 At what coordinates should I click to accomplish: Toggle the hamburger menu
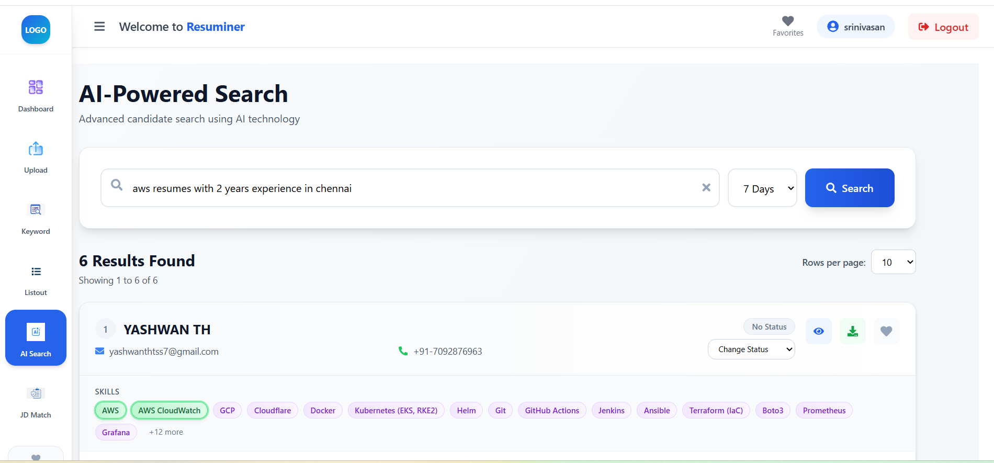click(x=99, y=26)
